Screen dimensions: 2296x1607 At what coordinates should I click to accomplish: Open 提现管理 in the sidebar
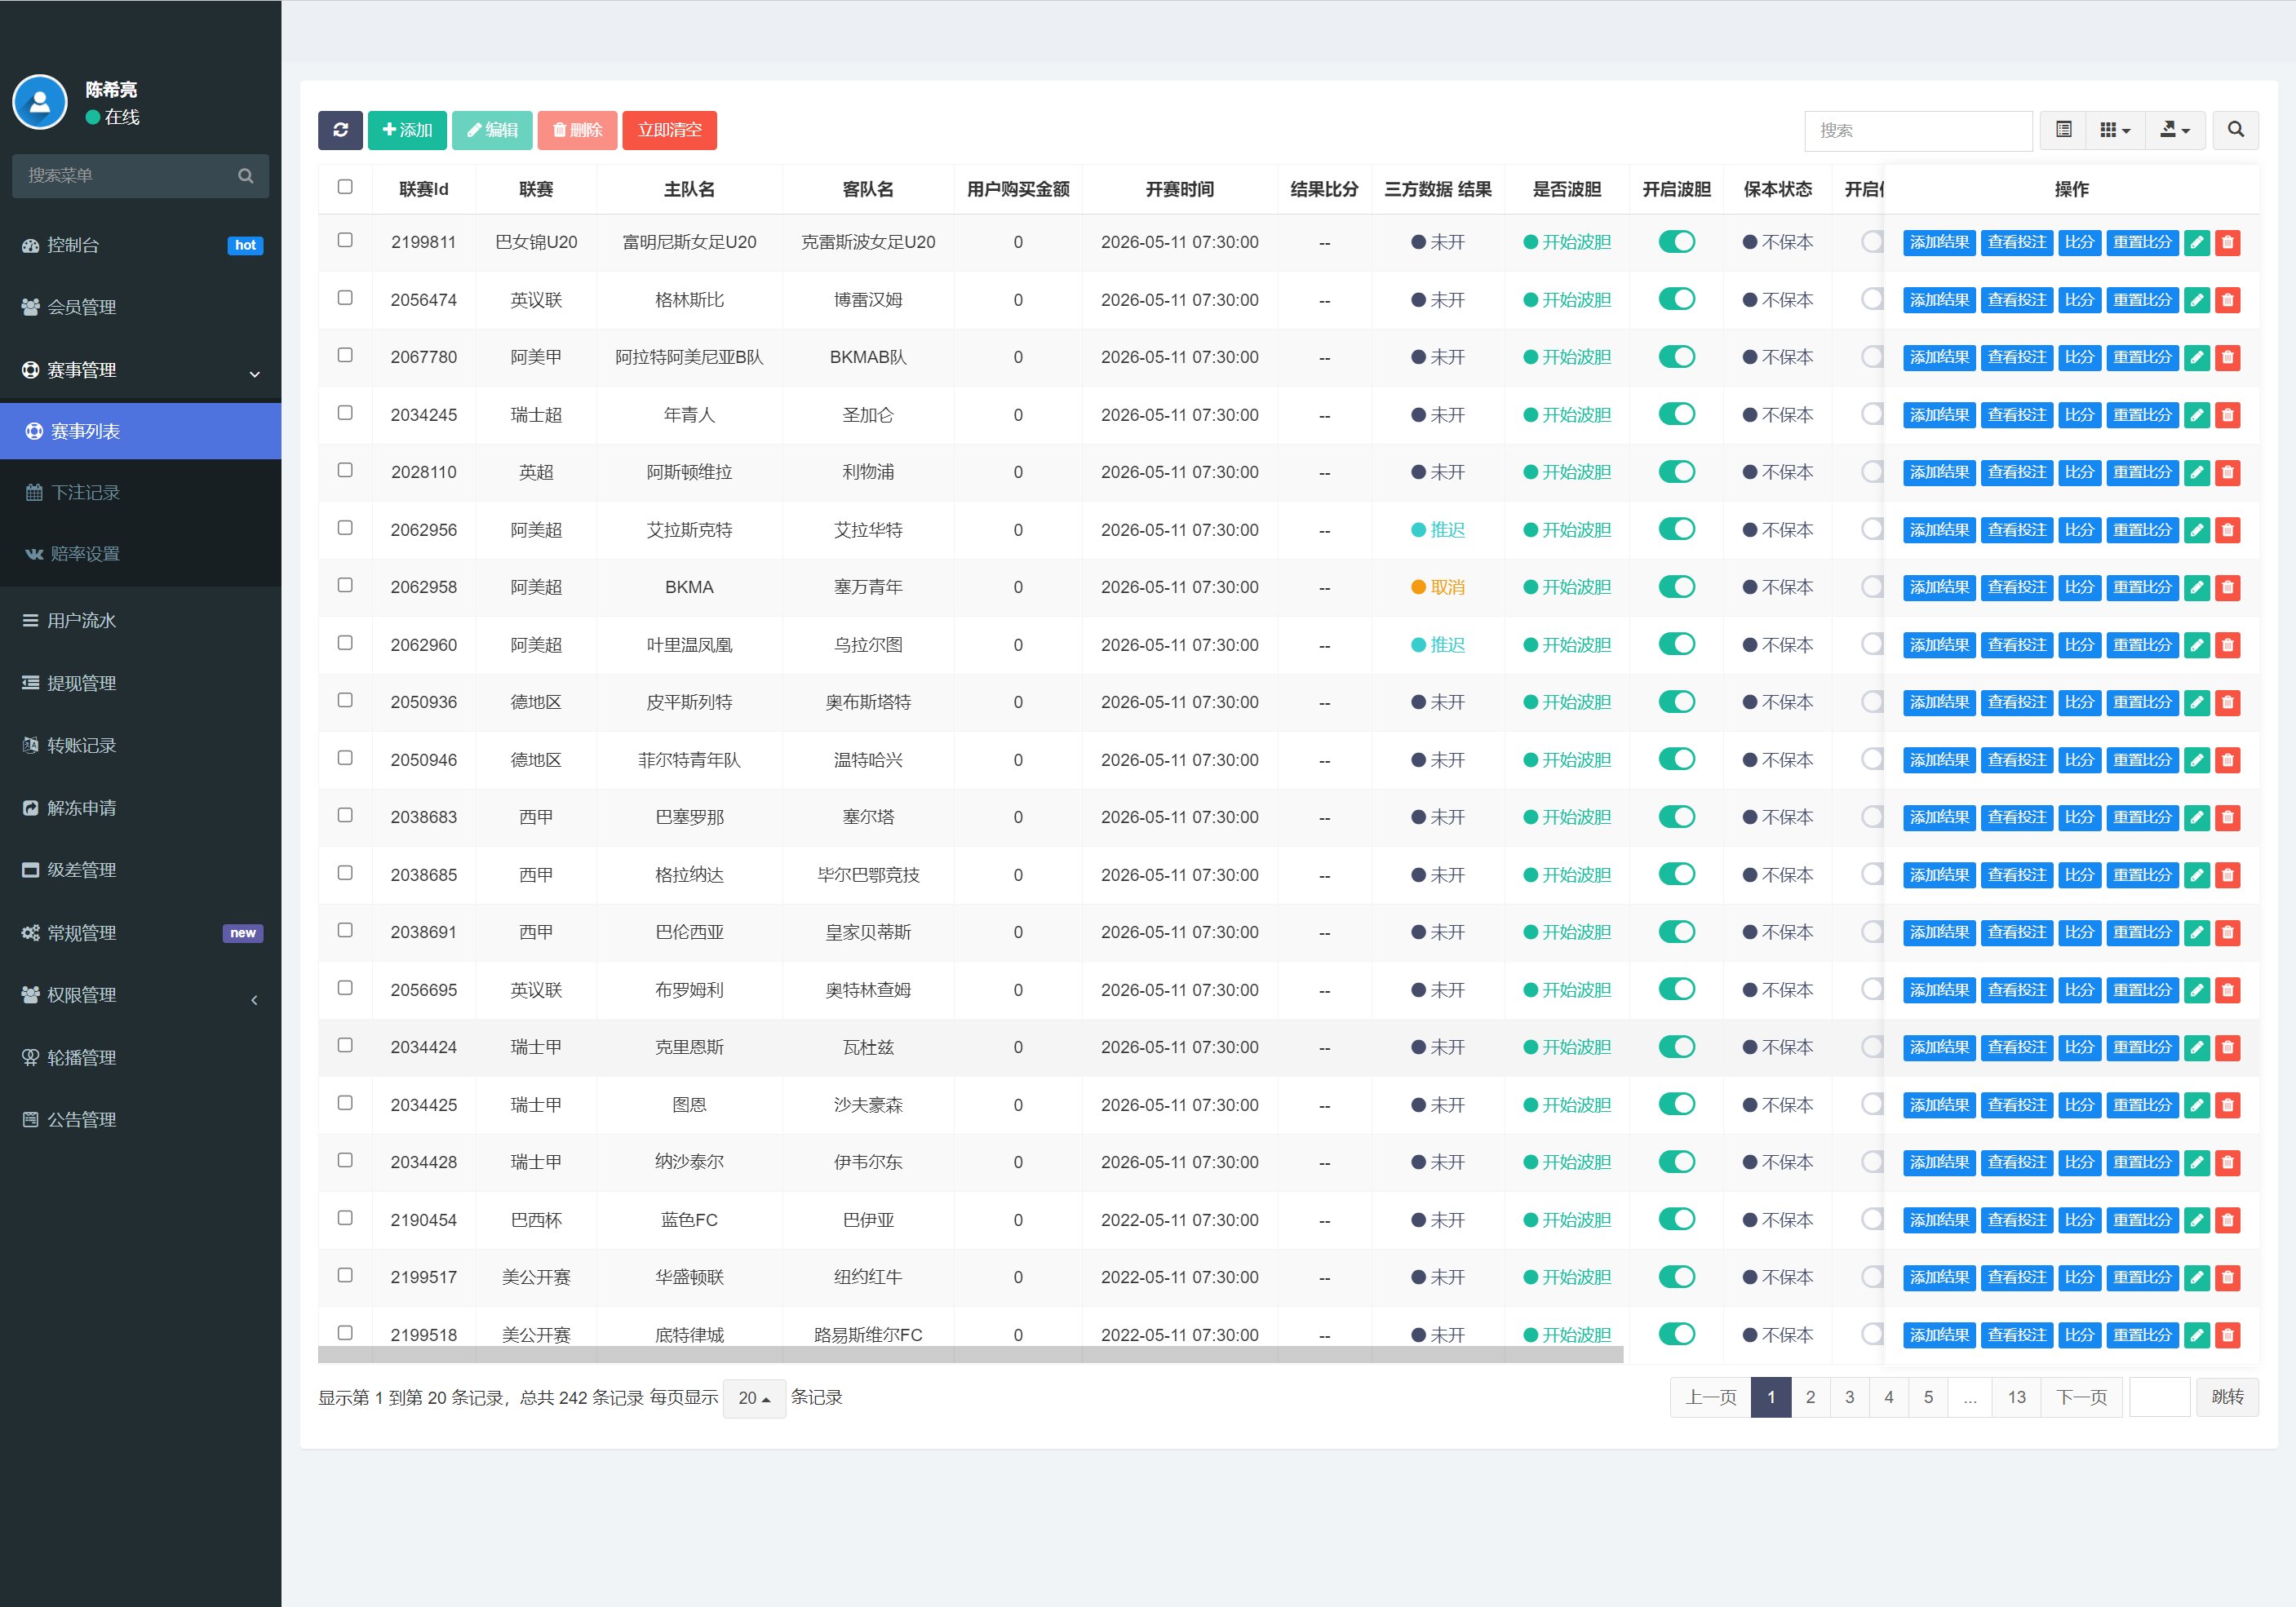140,683
